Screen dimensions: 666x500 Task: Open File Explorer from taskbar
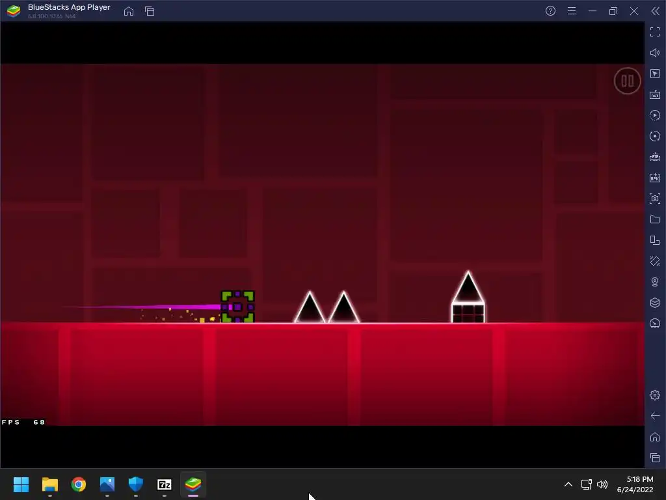coord(49,484)
